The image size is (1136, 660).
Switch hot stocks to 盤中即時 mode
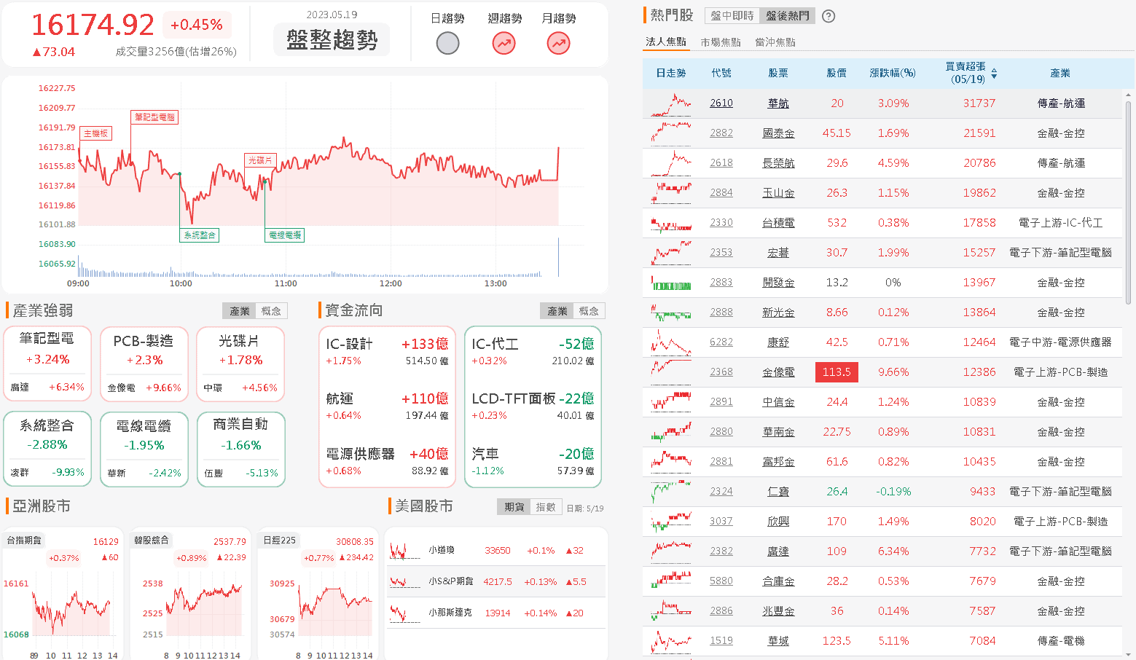[732, 16]
